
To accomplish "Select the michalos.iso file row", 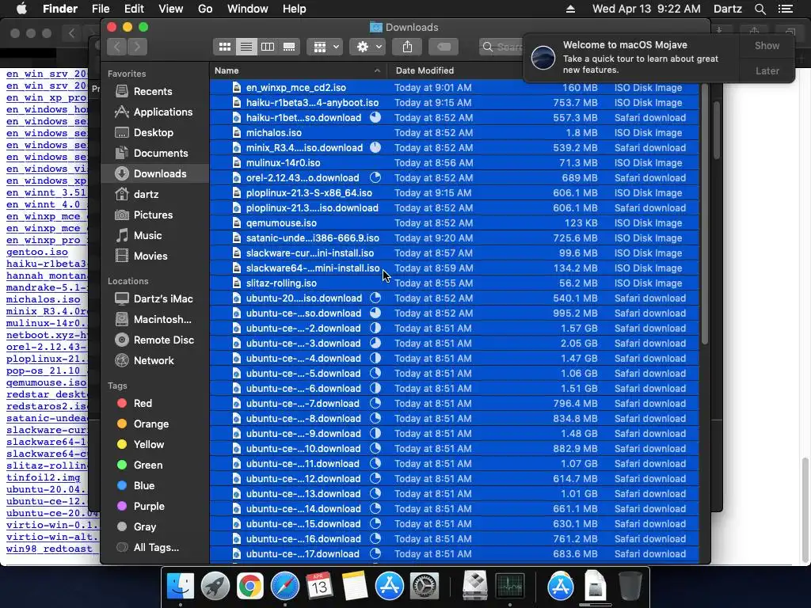I will point(454,133).
